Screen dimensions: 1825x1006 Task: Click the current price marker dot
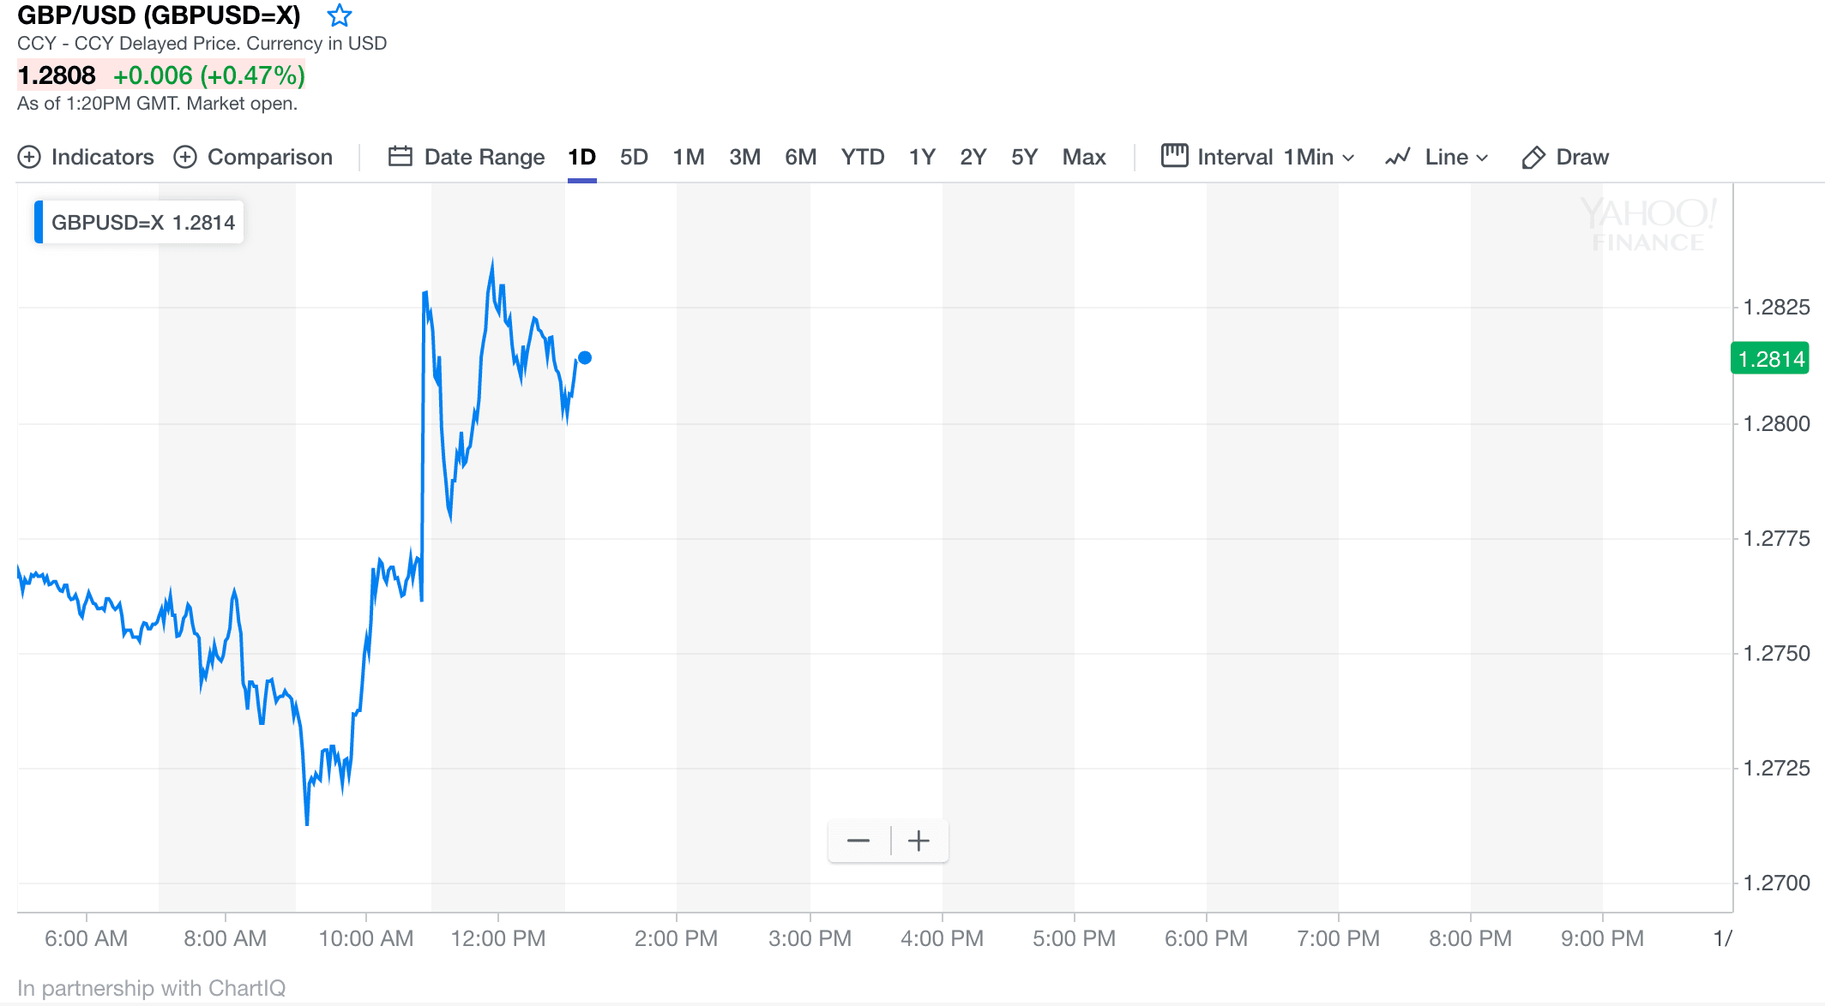(585, 357)
